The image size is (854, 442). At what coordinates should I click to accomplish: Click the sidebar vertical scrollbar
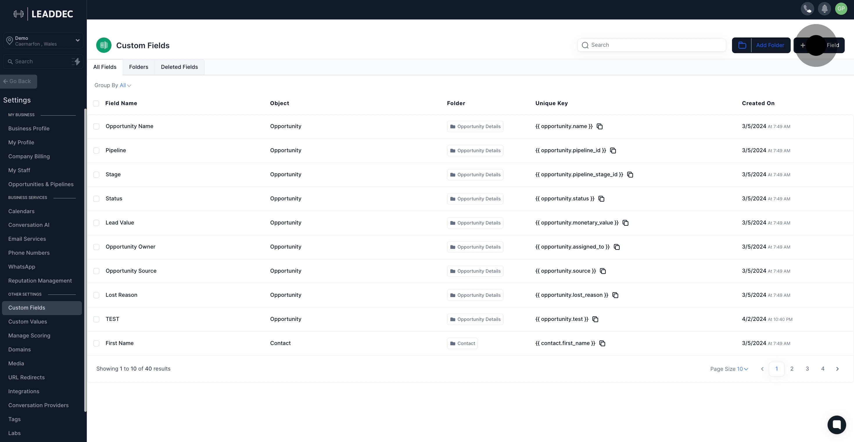click(85, 260)
